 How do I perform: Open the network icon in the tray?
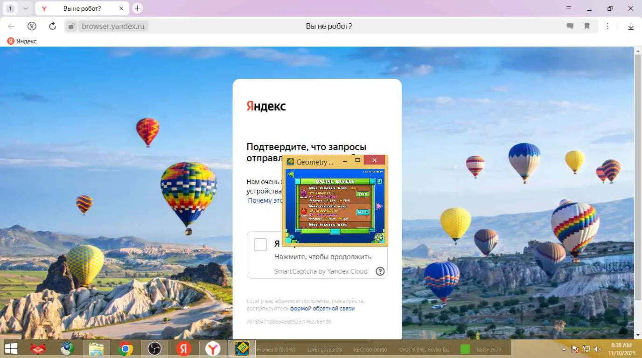click(x=586, y=349)
